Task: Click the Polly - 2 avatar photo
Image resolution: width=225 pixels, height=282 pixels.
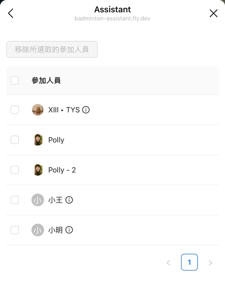Action: click(x=38, y=170)
